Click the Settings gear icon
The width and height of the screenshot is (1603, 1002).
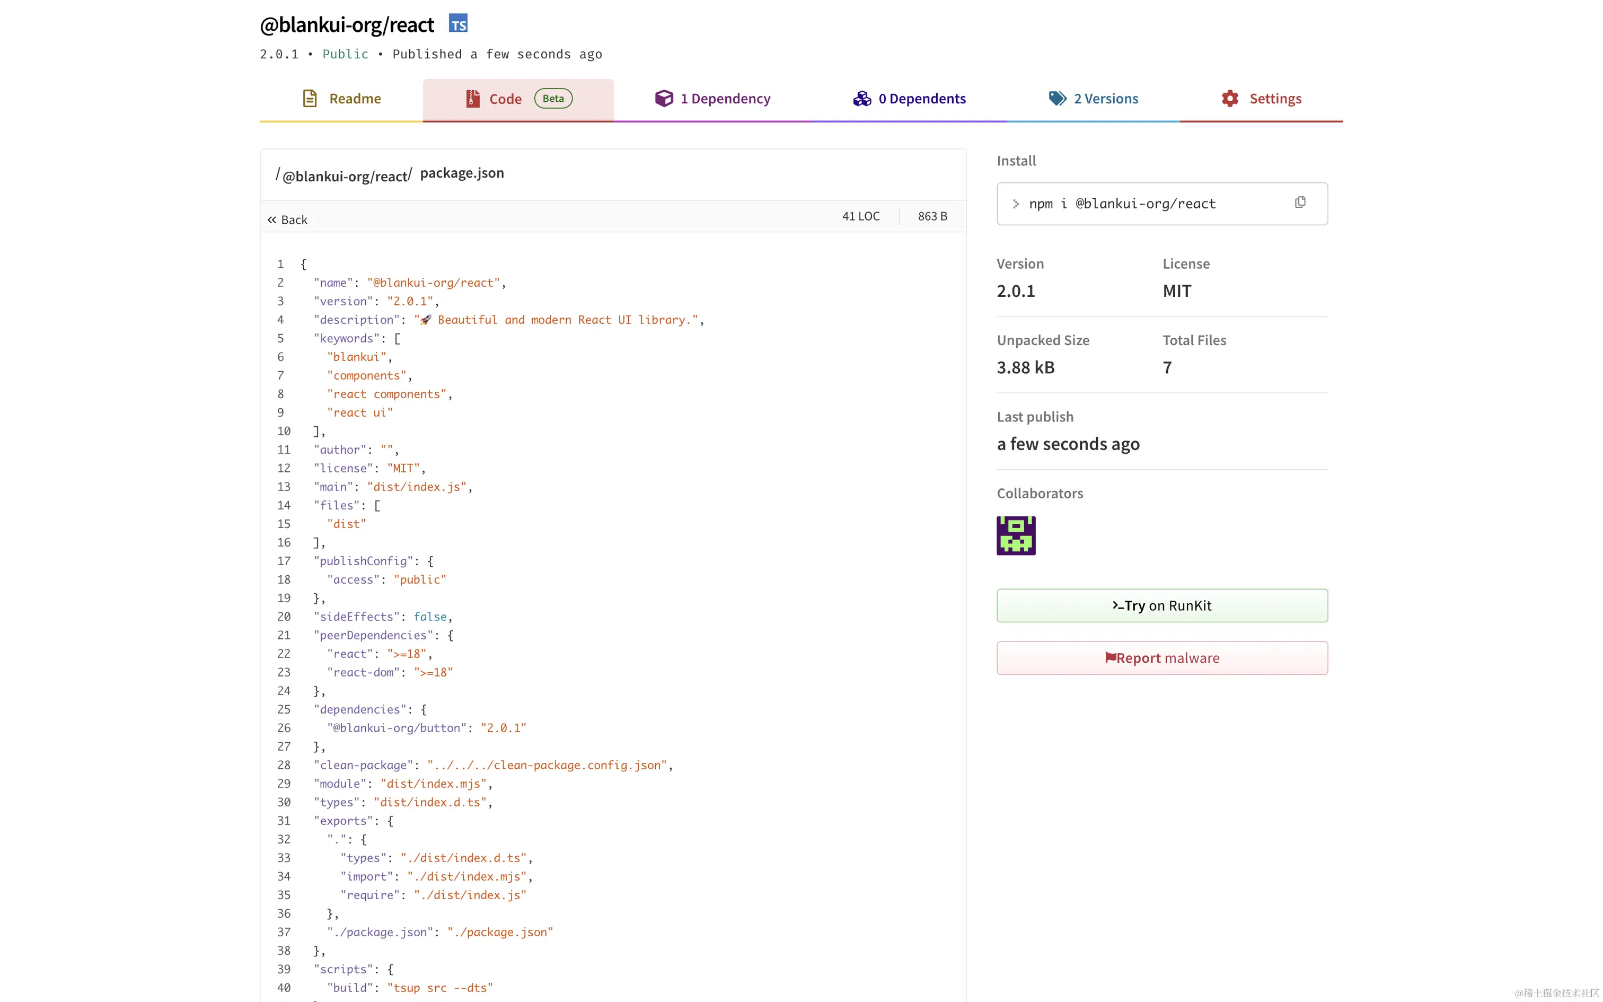click(1230, 99)
